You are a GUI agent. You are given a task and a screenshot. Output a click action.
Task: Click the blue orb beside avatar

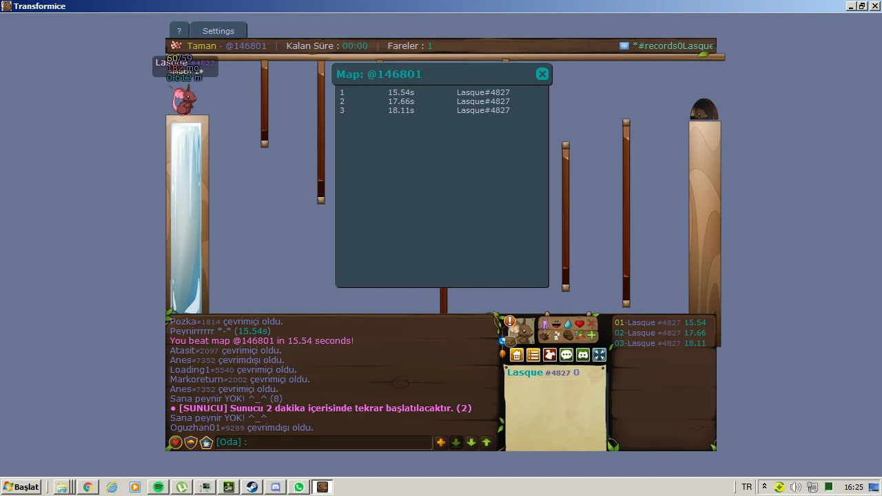pyautogui.click(x=502, y=341)
